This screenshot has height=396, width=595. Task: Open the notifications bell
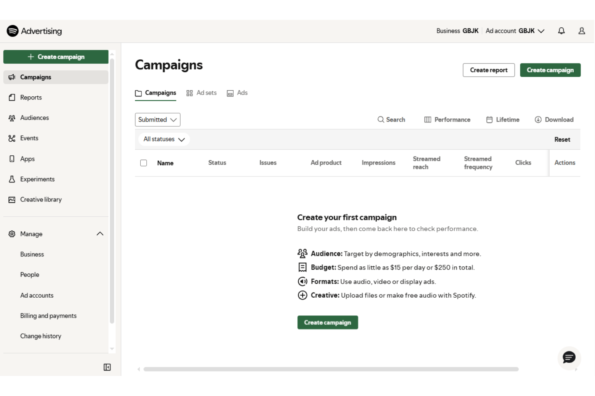point(561,31)
